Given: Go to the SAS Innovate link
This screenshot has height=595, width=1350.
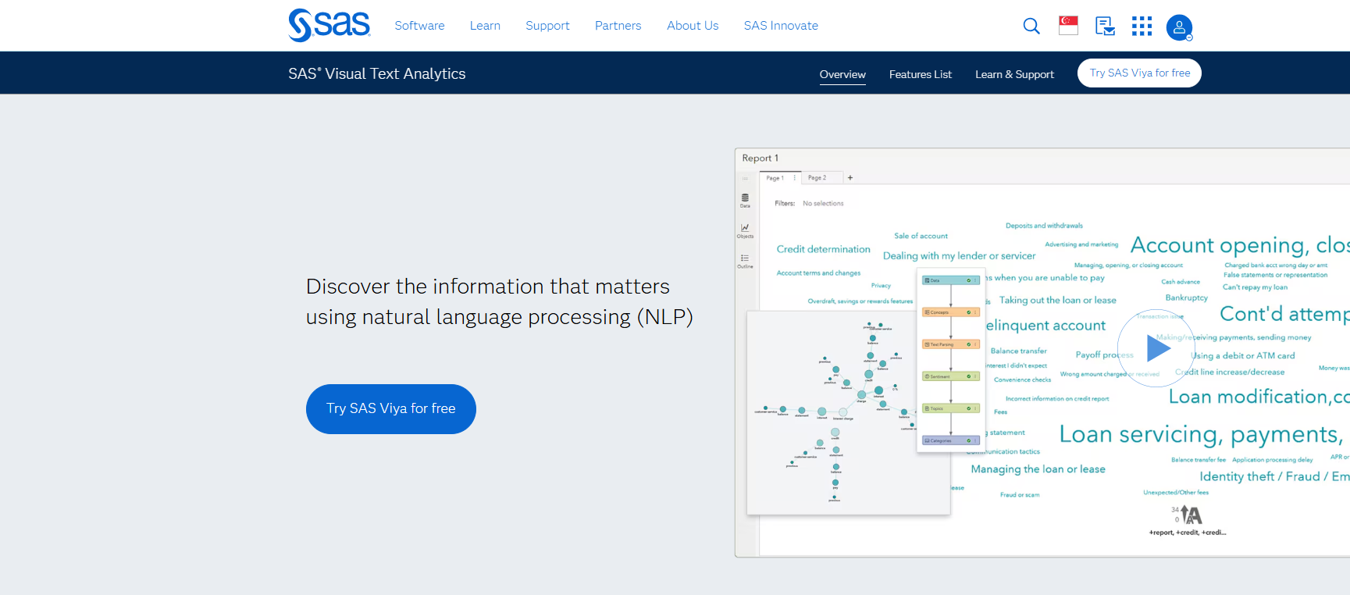Looking at the screenshot, I should pos(781,26).
